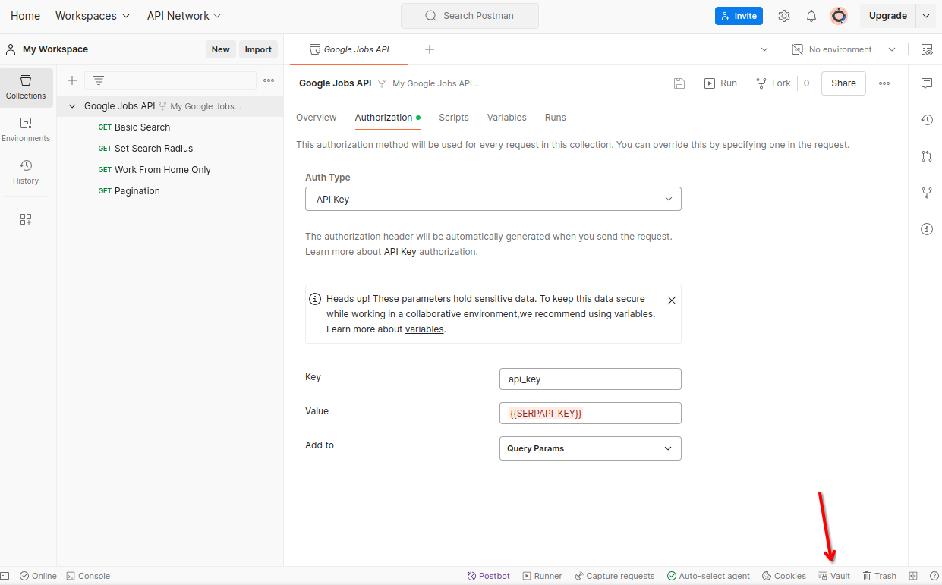The image size is (942, 585).
Task: Open the pull requests icon in right sidebar
Action: click(927, 156)
